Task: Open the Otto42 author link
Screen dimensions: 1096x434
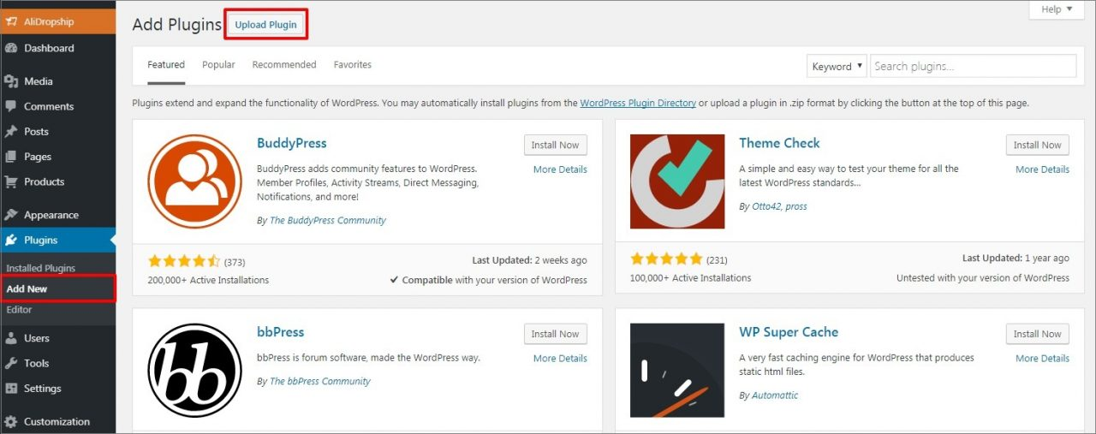Action: point(767,206)
